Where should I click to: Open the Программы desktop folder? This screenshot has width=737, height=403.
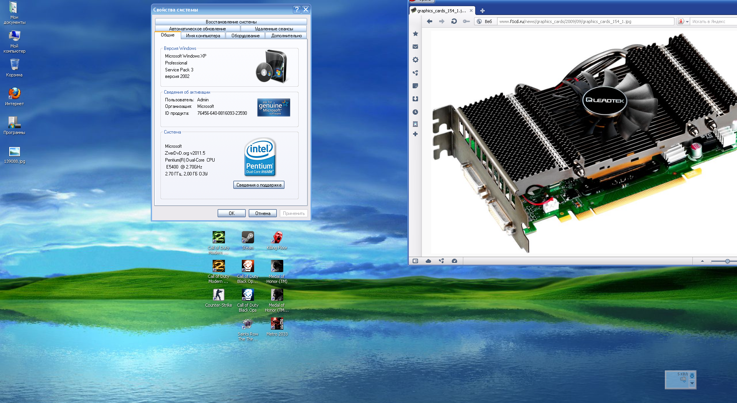14,126
